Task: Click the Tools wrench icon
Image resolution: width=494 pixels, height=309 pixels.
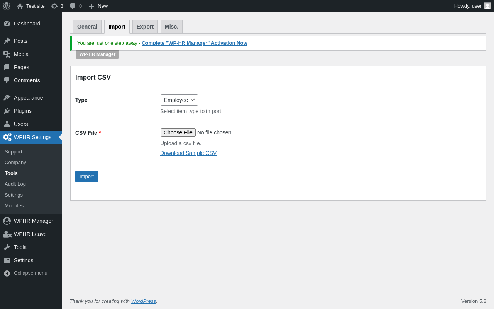Action: (x=7, y=247)
